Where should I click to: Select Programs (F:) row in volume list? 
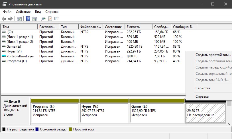coord(93,61)
